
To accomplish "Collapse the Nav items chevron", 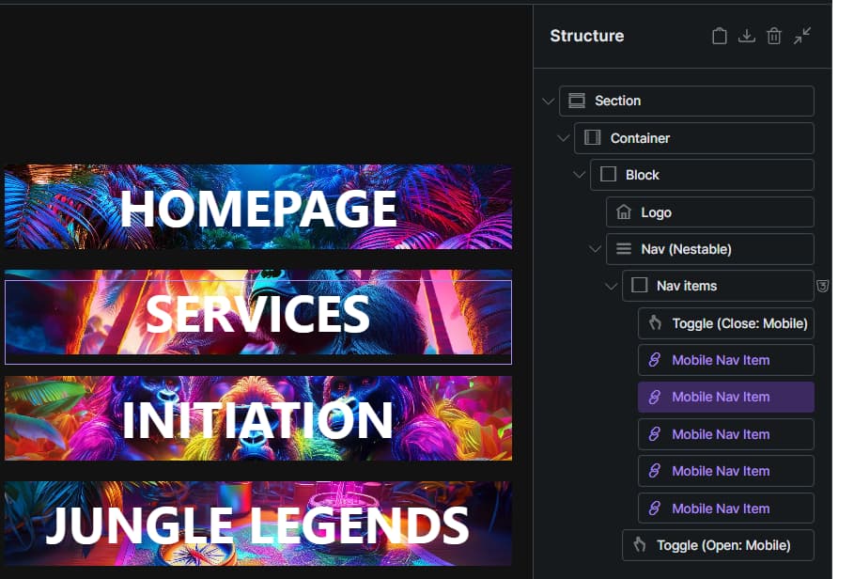I will 611,286.
